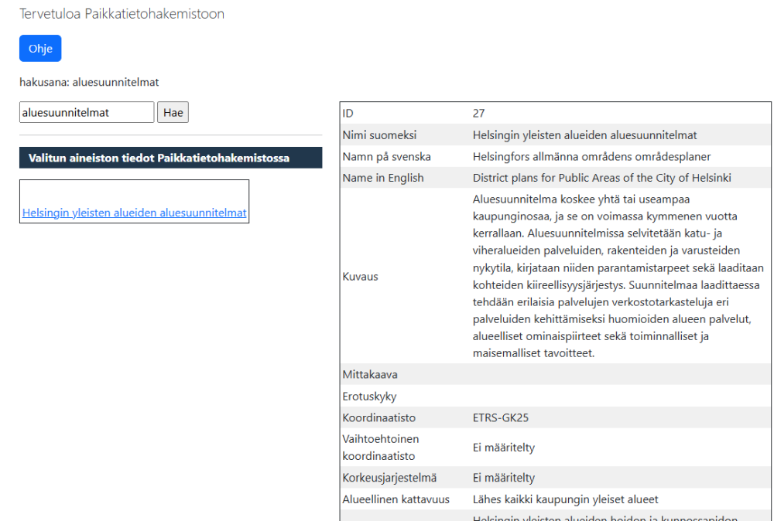Click the Tervetuloa Paikkatietohakemistoon heading
774x521 pixels.
coord(122,14)
